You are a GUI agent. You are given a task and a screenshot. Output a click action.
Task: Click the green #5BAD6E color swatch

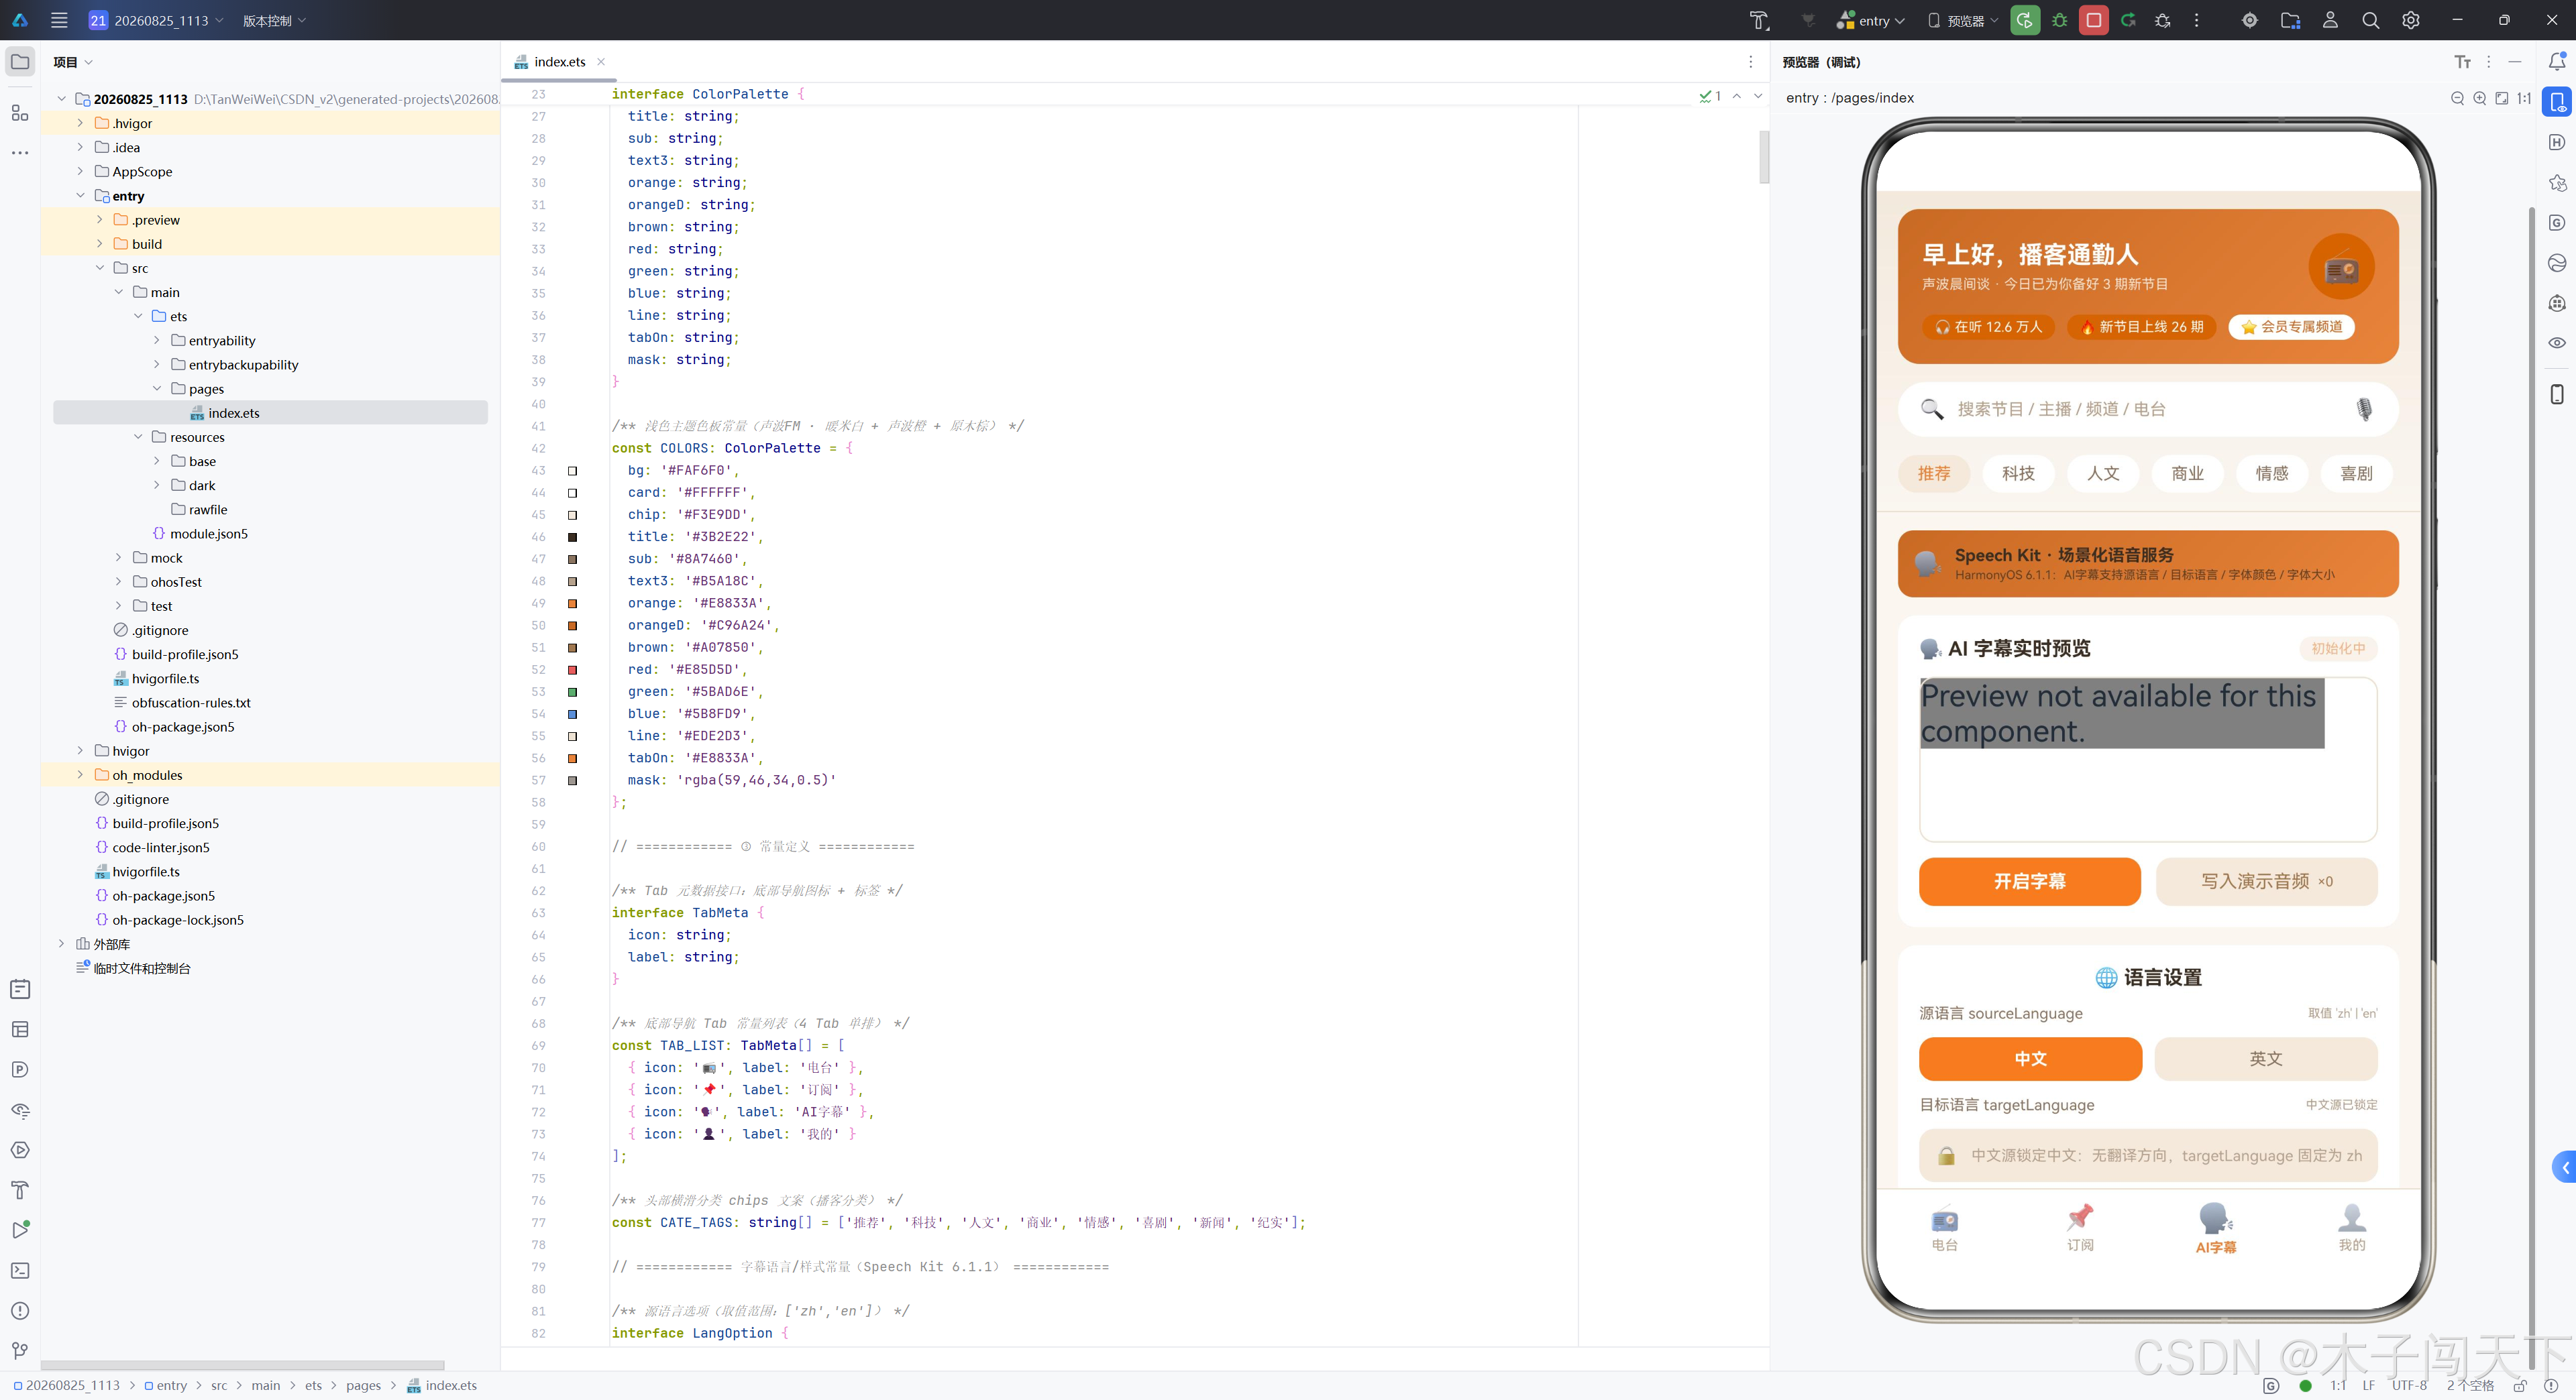(x=573, y=691)
